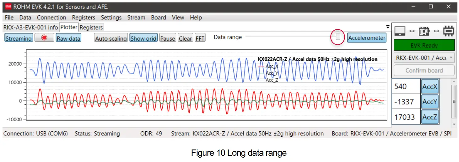Open the Data menu

(x=25, y=18)
